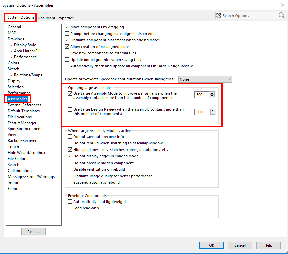Check Do not save auto recover info
The image size is (288, 254).
(x=70, y=137)
